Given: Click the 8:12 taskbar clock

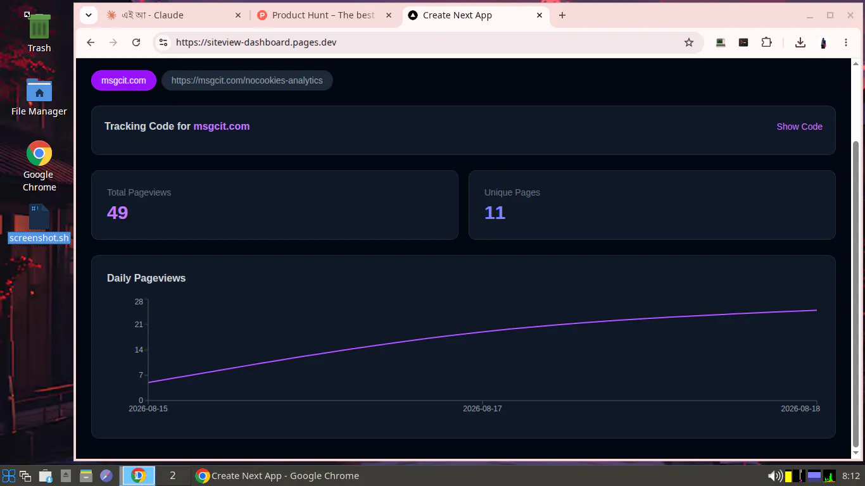Looking at the screenshot, I should 851,476.
